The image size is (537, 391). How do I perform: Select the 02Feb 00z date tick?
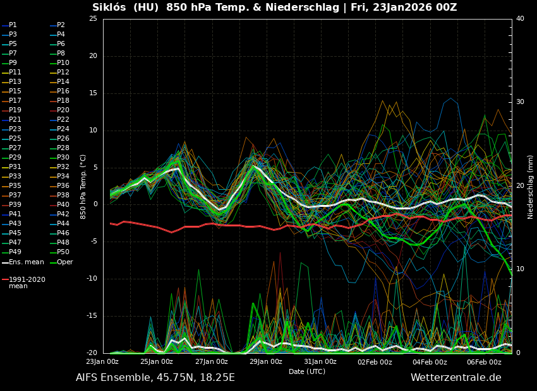point(375,362)
